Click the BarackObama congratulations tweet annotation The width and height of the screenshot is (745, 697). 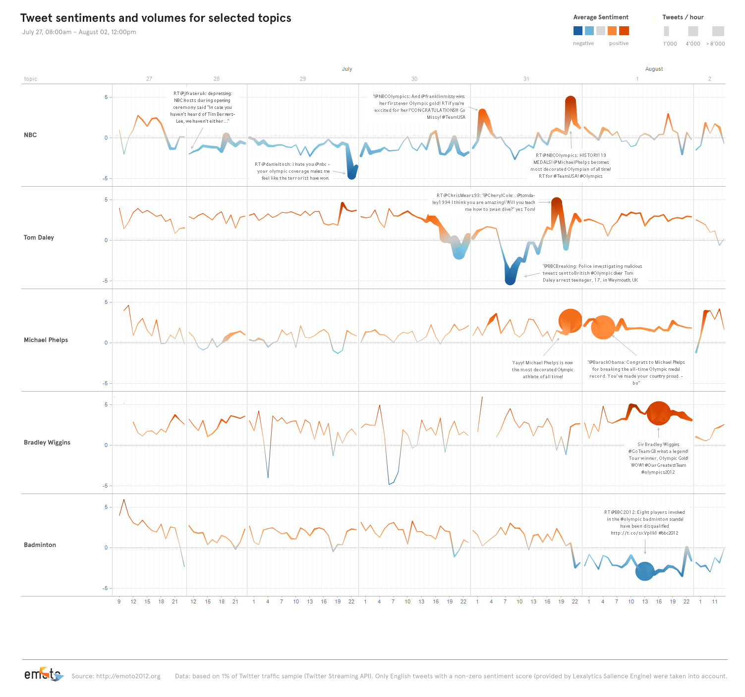tap(636, 372)
